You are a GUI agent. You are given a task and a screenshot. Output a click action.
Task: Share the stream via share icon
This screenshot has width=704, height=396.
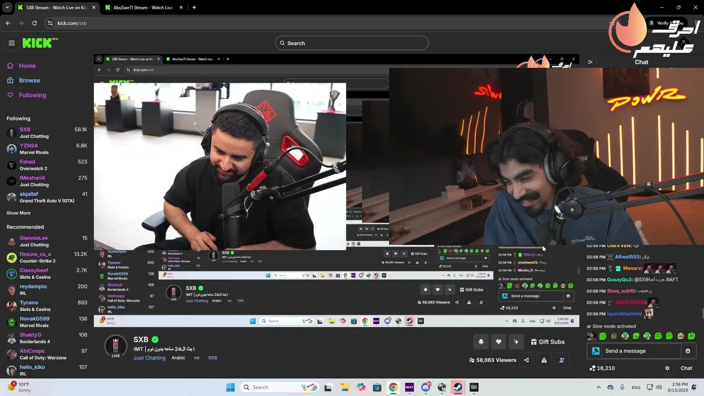point(526,360)
